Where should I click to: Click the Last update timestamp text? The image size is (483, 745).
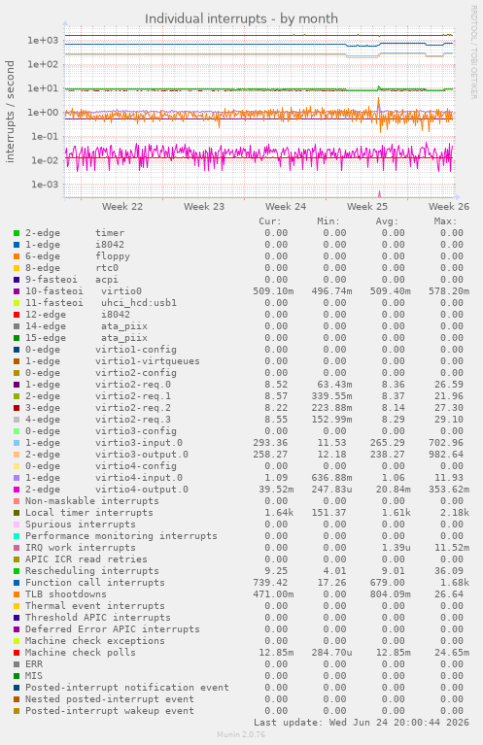(x=362, y=723)
